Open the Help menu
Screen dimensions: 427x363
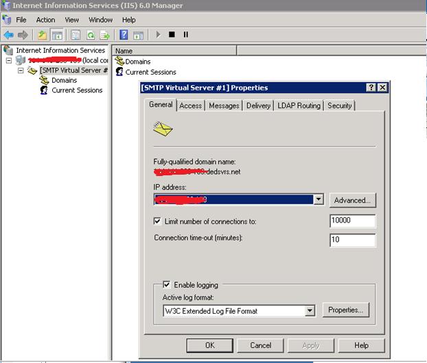(129, 20)
